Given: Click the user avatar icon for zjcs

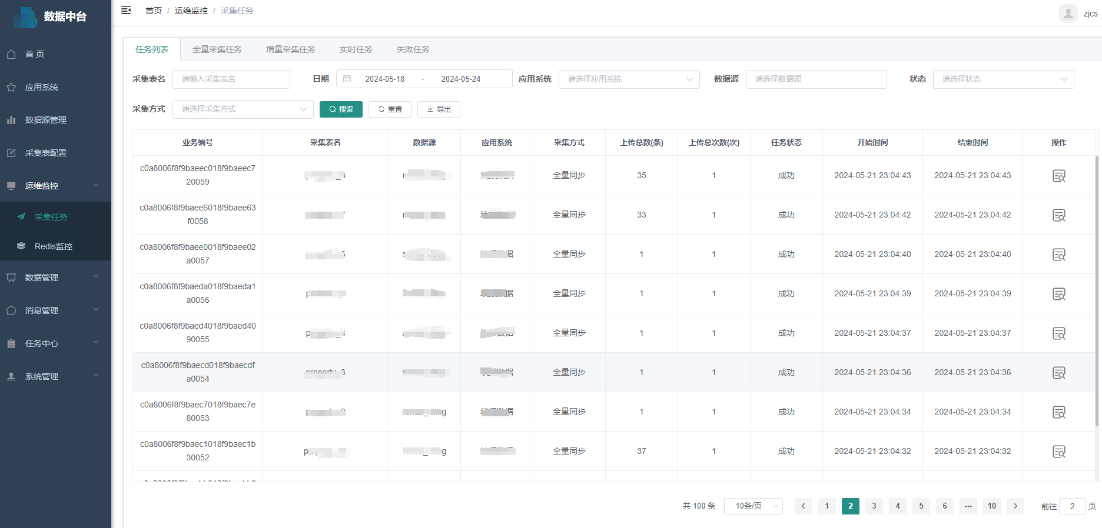Looking at the screenshot, I should pos(1068,14).
